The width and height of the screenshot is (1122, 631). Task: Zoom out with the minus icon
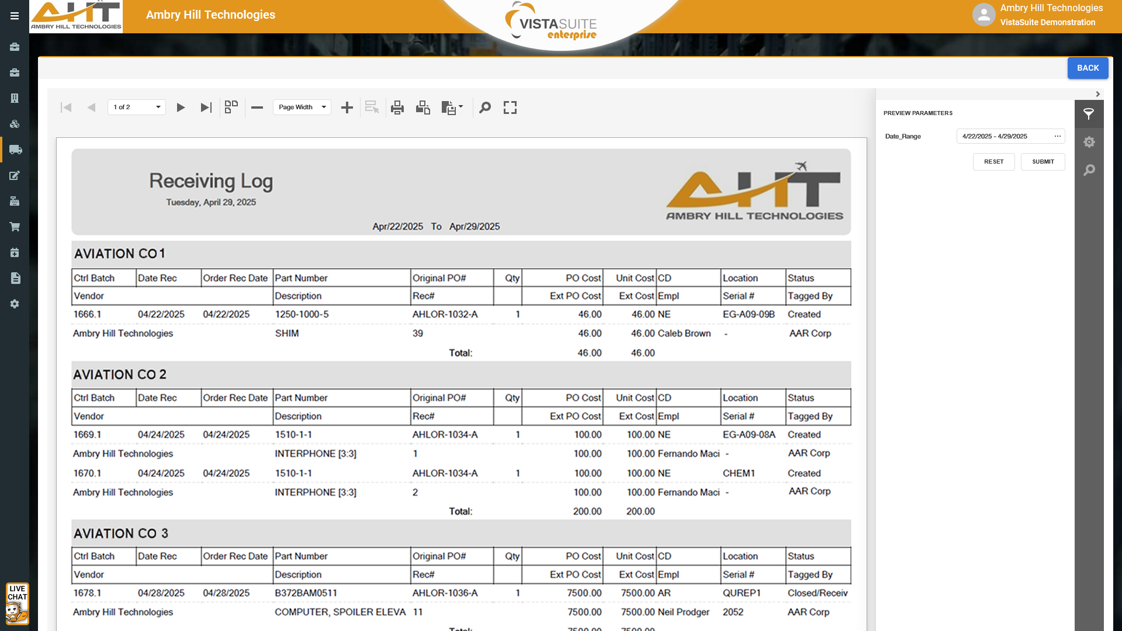coord(257,108)
